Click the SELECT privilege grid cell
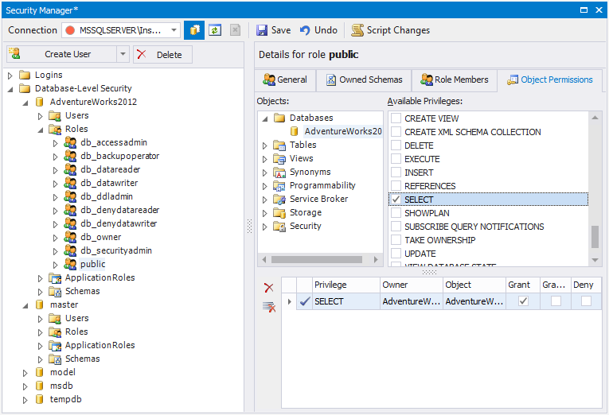This screenshot has width=609, height=415. pos(346,301)
